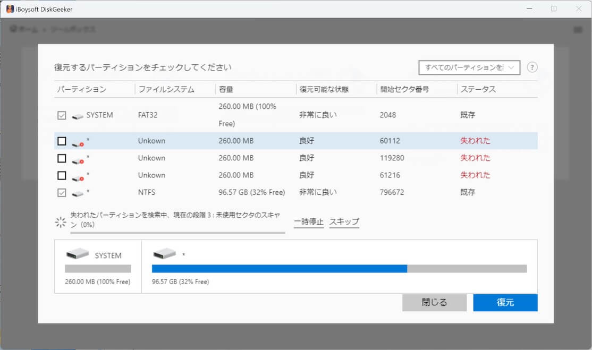This screenshot has width=592, height=350.
Task: Click the start sector value 2048
Action: coord(388,115)
